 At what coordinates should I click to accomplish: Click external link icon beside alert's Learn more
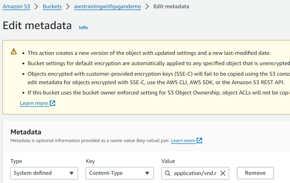(x=52, y=103)
